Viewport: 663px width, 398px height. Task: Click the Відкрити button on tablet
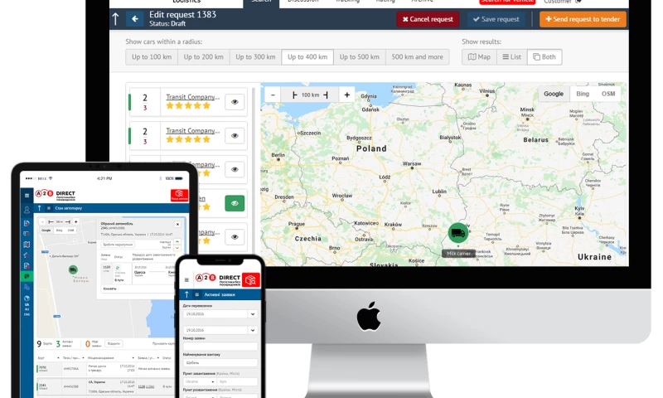tap(114, 343)
